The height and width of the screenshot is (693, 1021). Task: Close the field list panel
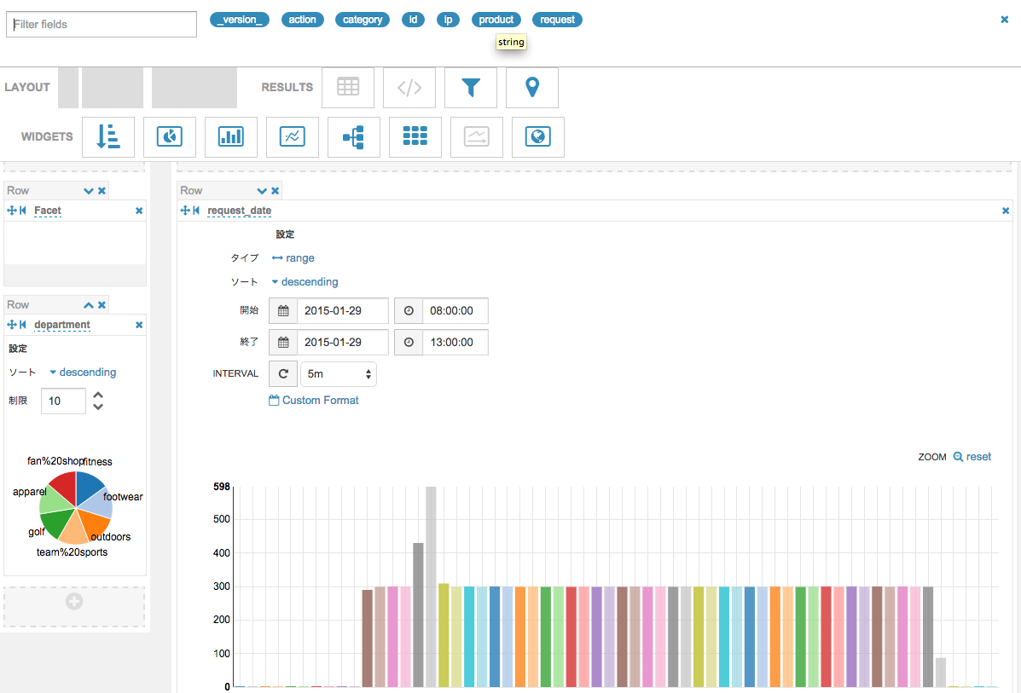pyautogui.click(x=1004, y=20)
